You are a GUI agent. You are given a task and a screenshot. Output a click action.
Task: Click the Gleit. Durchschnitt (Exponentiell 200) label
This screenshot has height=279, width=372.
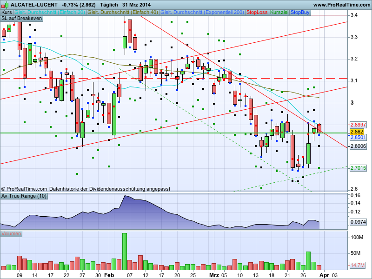(202, 13)
